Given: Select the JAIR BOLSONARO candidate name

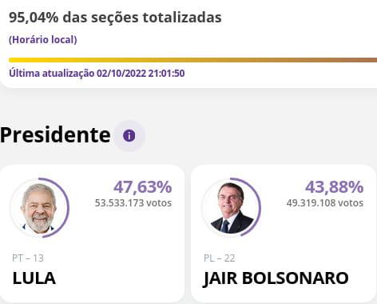Looking at the screenshot, I should coord(276,278).
